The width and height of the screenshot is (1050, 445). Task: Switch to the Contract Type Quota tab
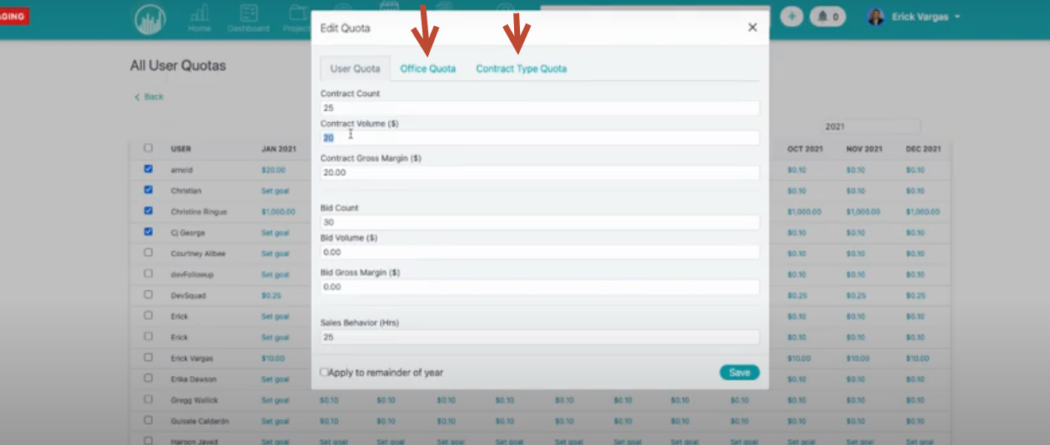tap(521, 69)
